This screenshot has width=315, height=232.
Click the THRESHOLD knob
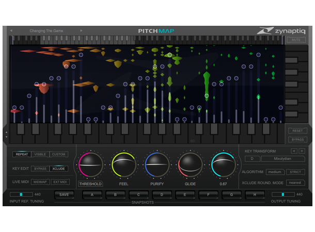click(90, 165)
